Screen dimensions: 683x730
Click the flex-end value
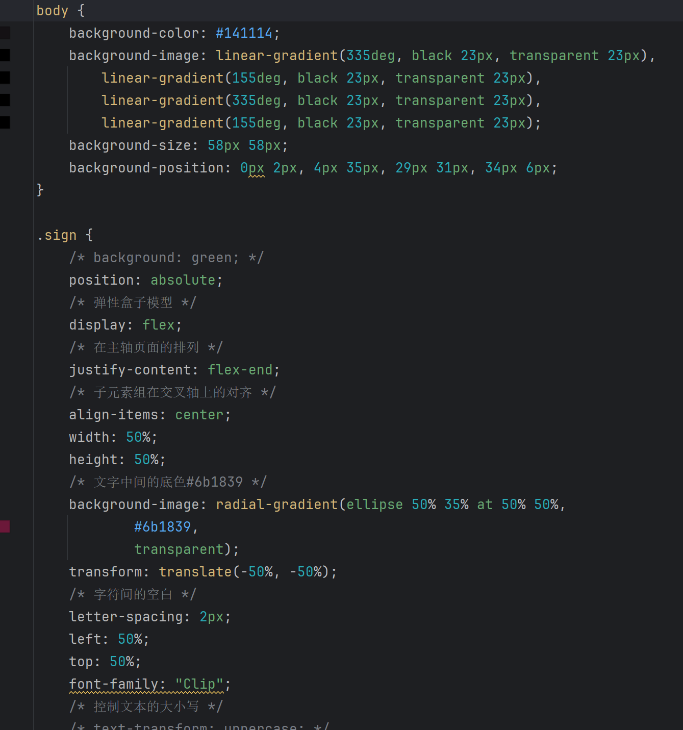(x=240, y=370)
